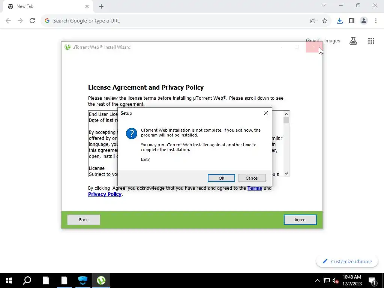Click Customize Chrome button

(x=347, y=261)
